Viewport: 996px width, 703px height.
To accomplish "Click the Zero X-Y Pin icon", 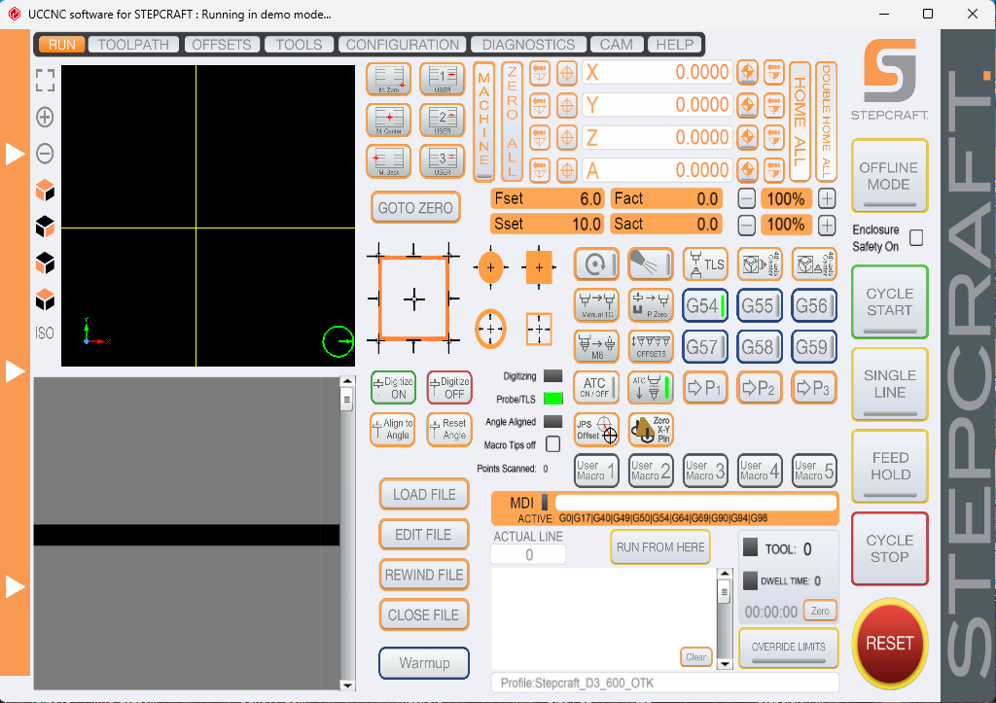I will [x=651, y=430].
